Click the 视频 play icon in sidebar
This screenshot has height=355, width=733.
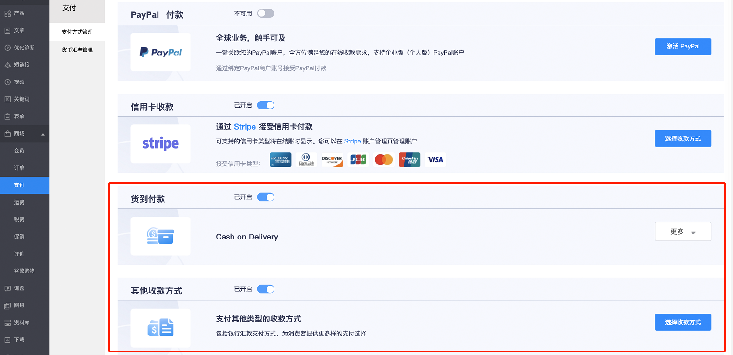[7, 82]
